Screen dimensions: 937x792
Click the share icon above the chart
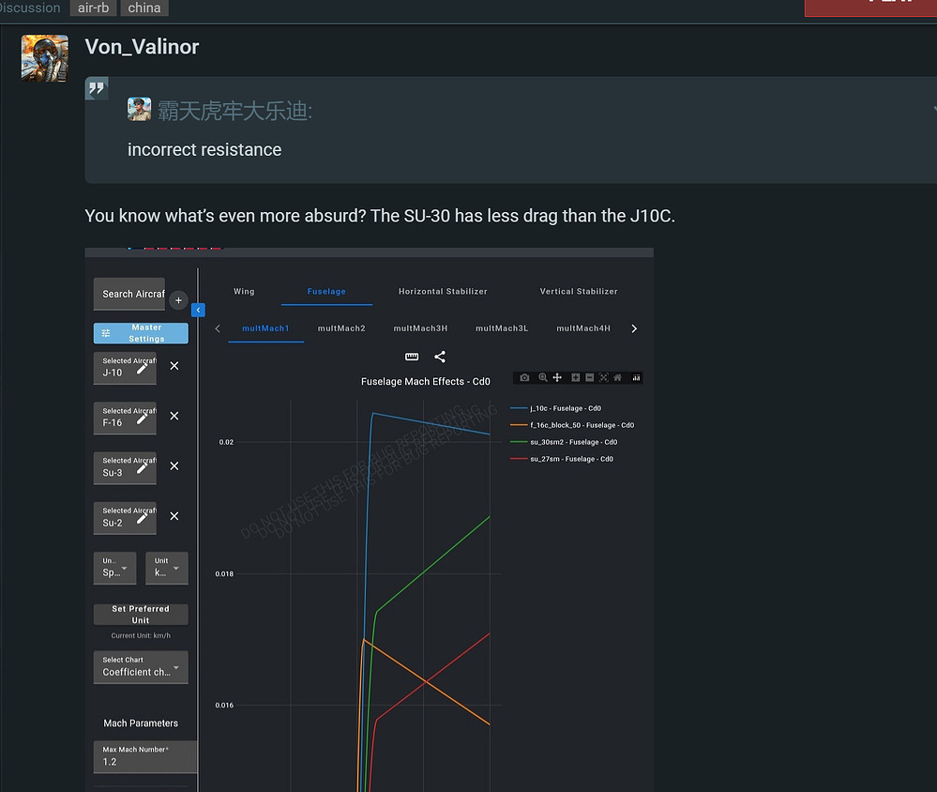coord(440,357)
